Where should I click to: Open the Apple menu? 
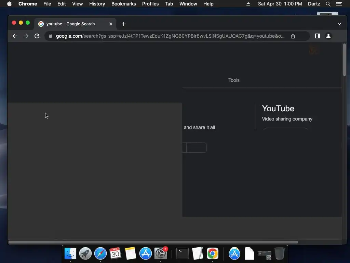tap(9, 4)
